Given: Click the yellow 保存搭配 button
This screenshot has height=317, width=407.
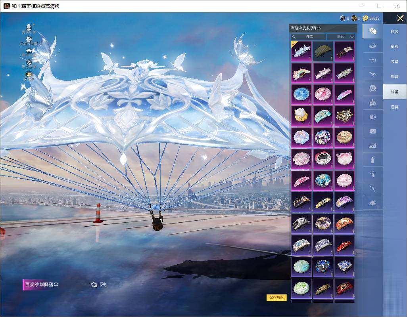Looking at the screenshot, I should (276, 298).
